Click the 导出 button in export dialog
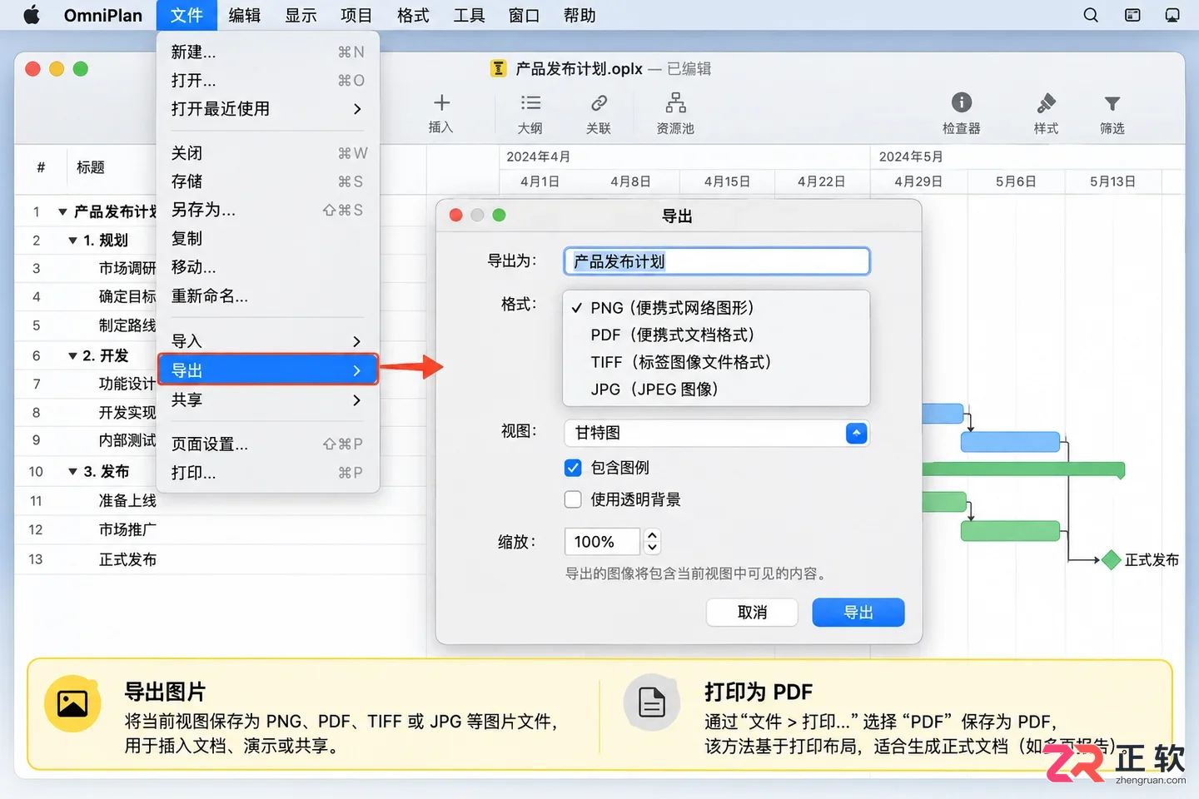Screen dimensions: 1199x799 858,613
